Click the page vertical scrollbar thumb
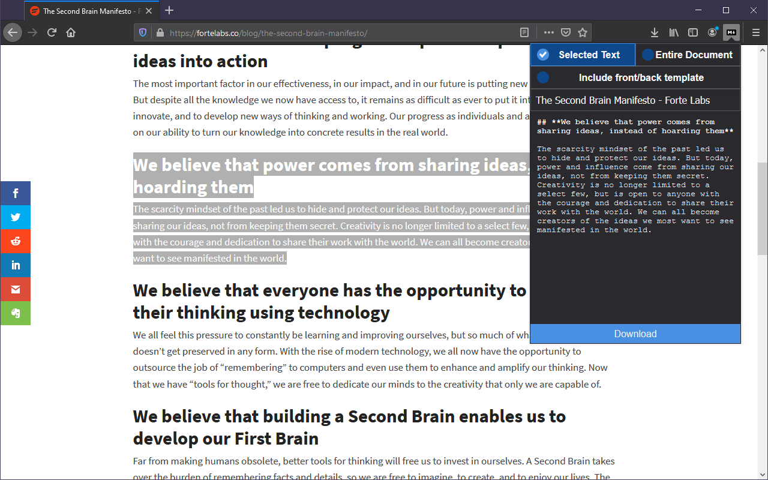The height and width of the screenshot is (480, 768). (763, 209)
